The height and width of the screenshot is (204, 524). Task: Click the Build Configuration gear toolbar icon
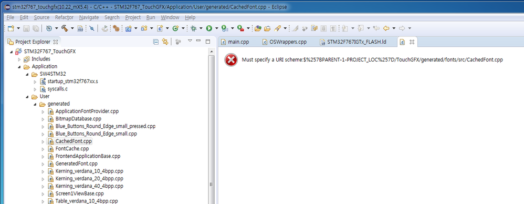coord(49,28)
